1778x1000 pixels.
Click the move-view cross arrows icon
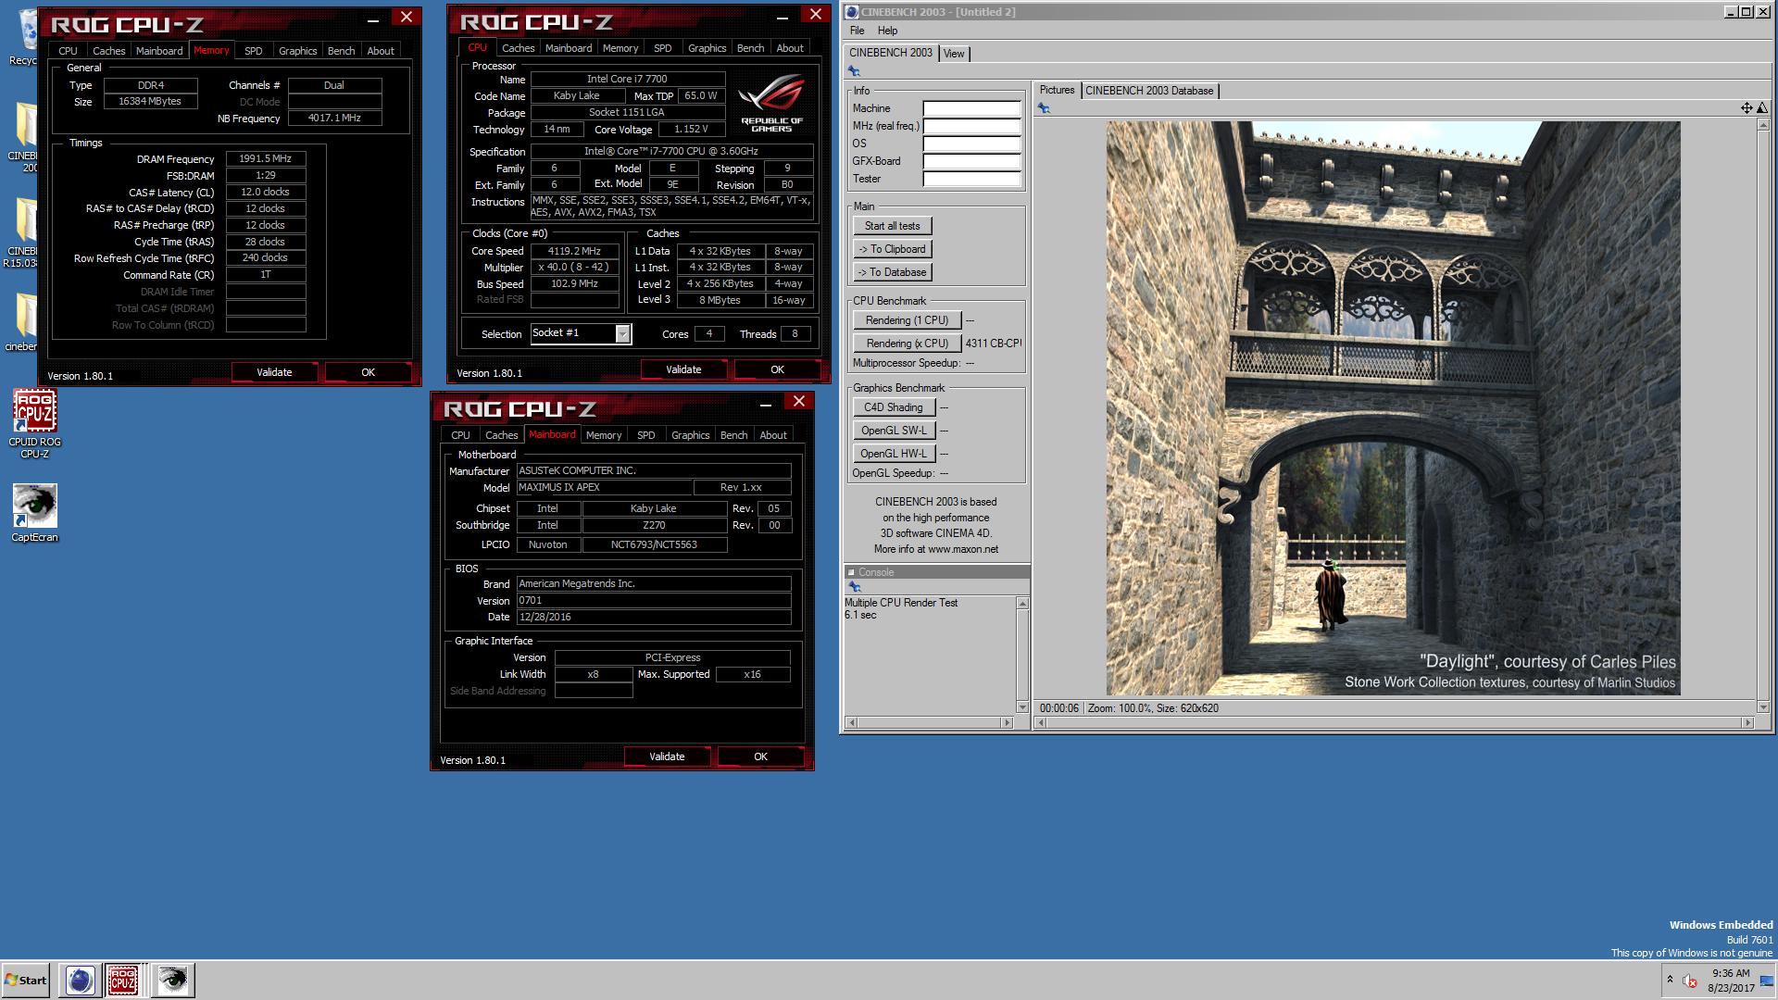1746,108
